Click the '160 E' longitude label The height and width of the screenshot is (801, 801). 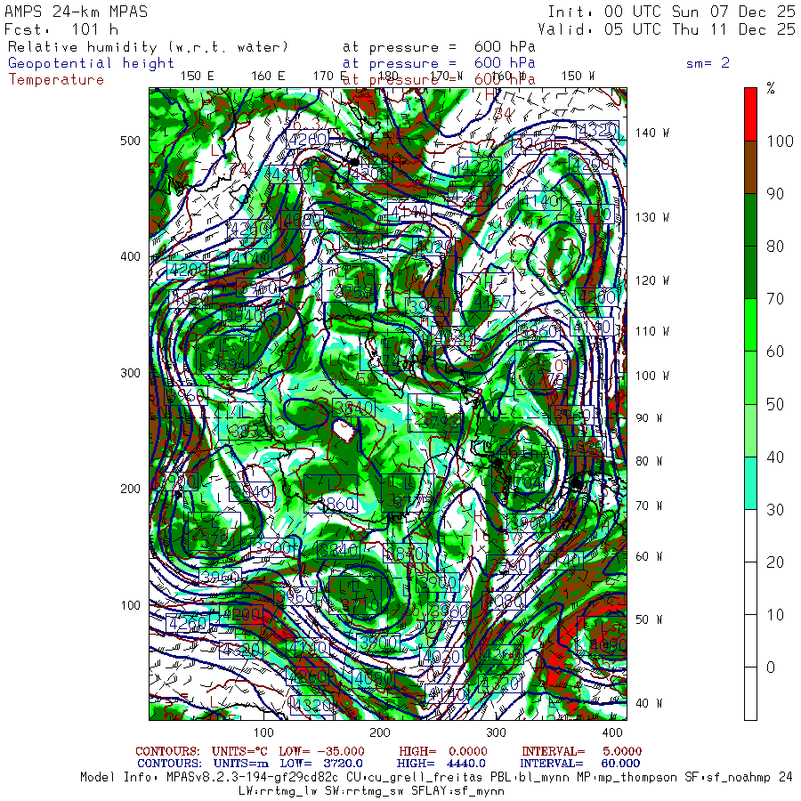268,77
